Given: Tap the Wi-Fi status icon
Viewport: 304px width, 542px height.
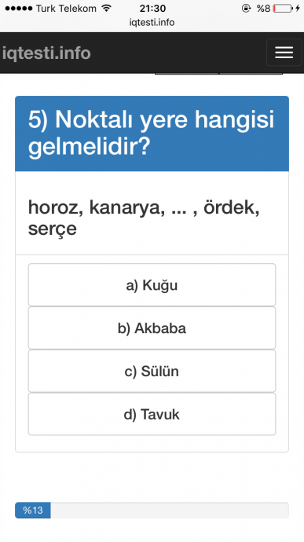Looking at the screenshot, I should coord(107,8).
